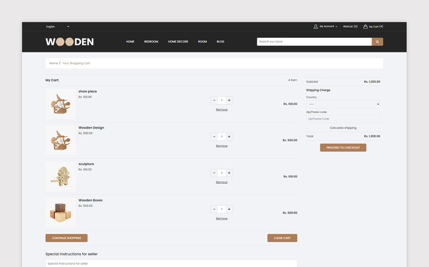The image size is (429, 267).
Task: Open the ROOM menu item
Action: tap(202, 41)
